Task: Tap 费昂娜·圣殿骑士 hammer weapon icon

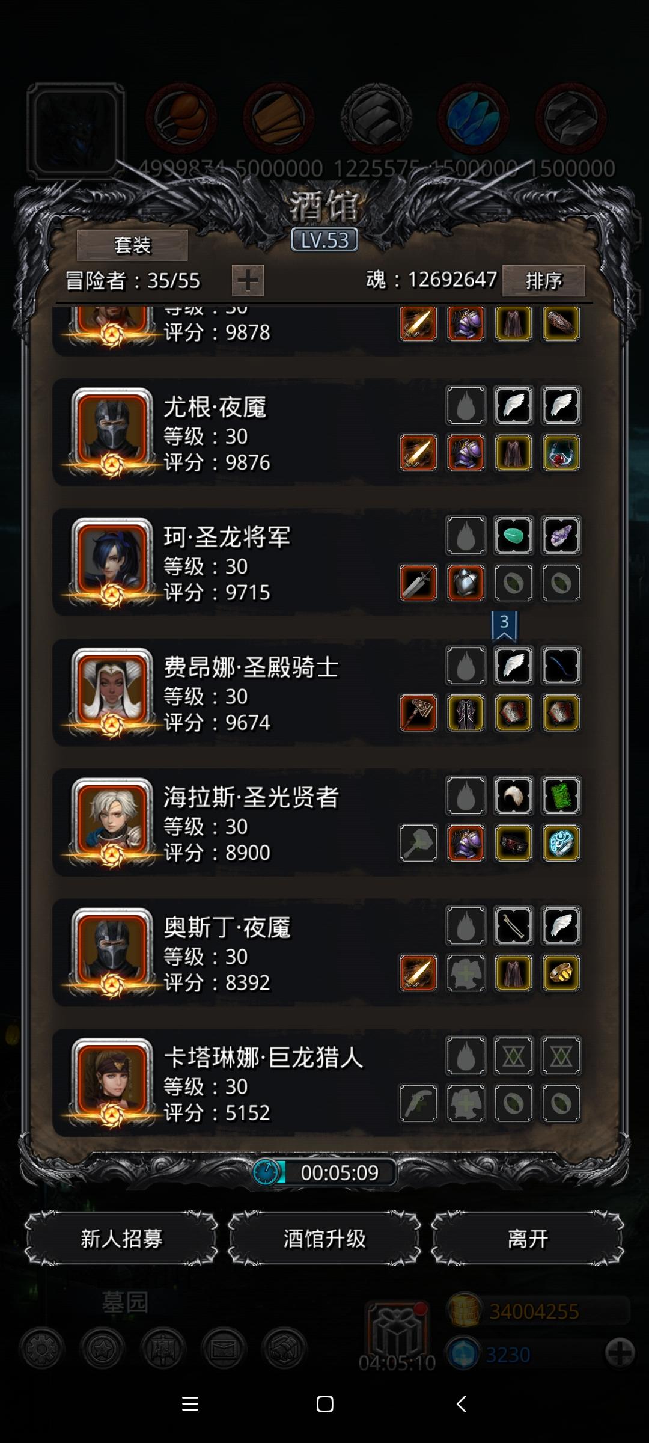Action: point(418,713)
